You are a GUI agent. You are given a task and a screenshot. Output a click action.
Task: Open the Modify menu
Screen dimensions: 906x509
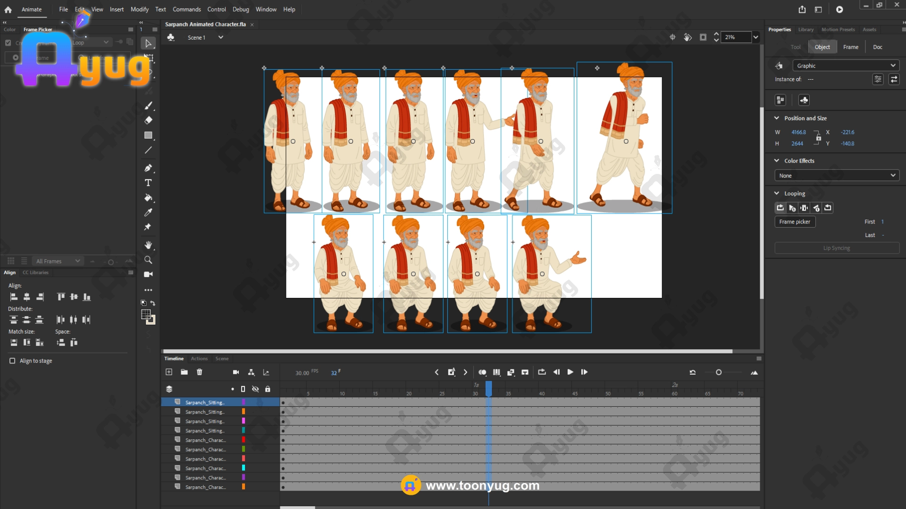(139, 9)
